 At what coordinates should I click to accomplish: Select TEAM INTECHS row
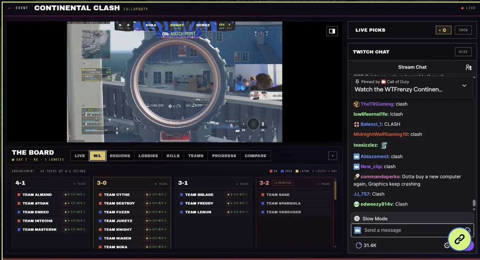[x=51, y=221]
